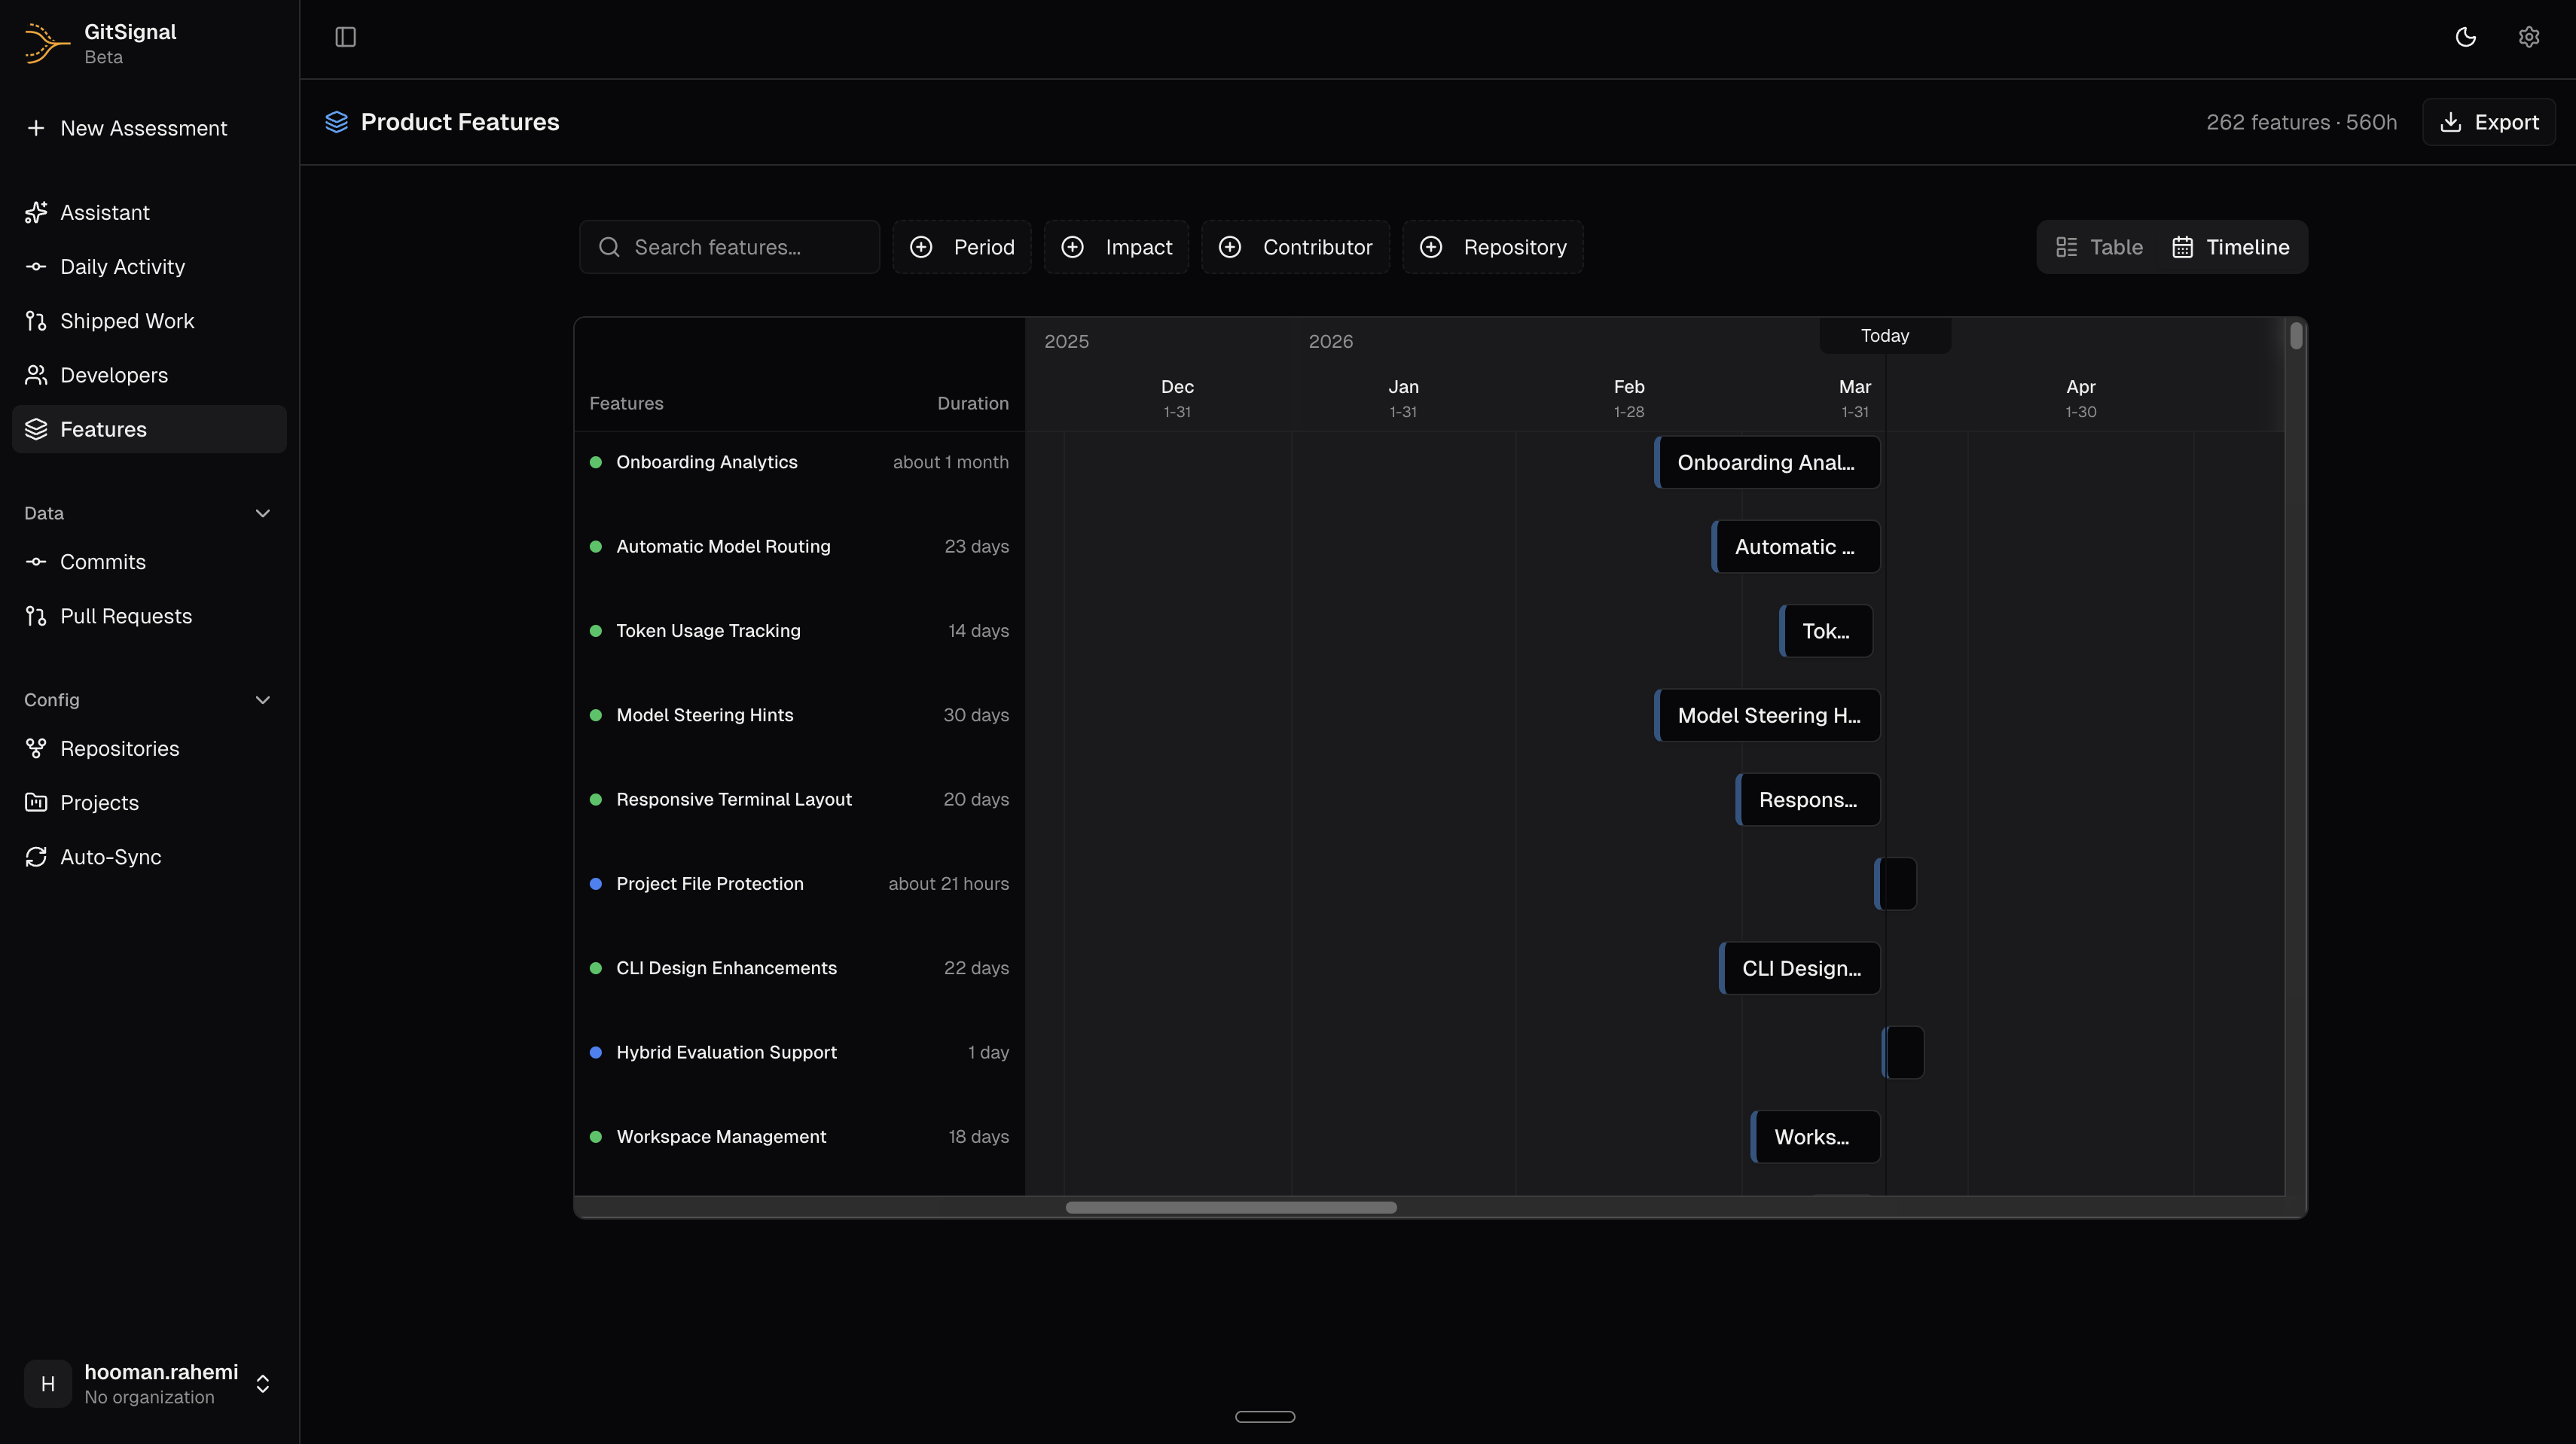Switch to Table view
The width and height of the screenshot is (2576, 1444).
coord(2099,247)
